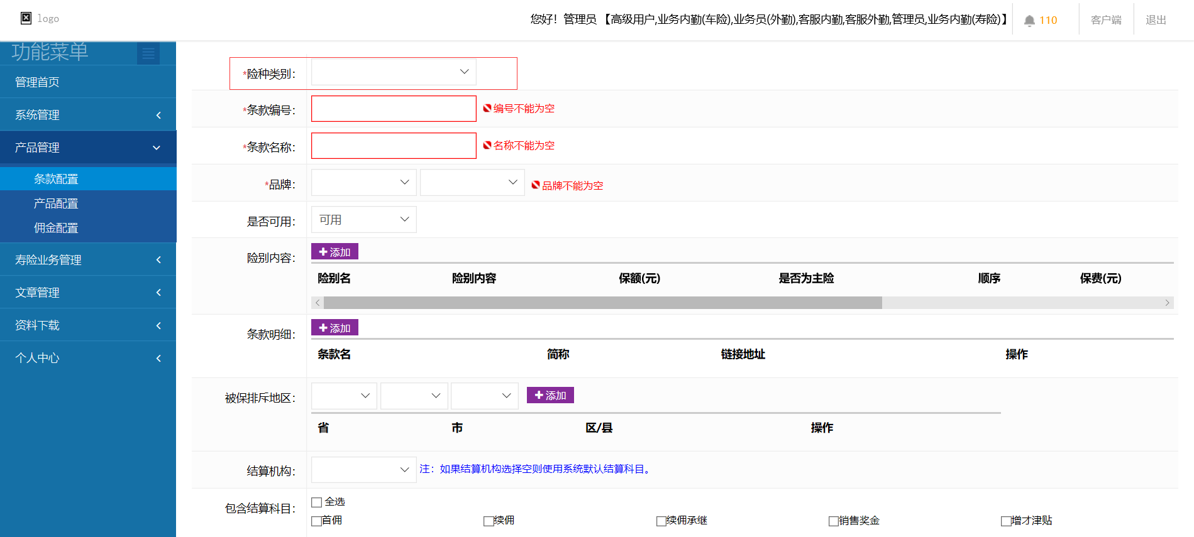Click 退出 to log out
Screen dimensions: 1194x537
(x=1156, y=20)
